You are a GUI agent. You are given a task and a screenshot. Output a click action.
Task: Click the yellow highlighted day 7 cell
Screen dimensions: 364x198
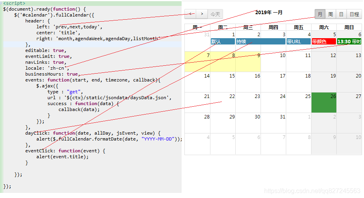197,61
